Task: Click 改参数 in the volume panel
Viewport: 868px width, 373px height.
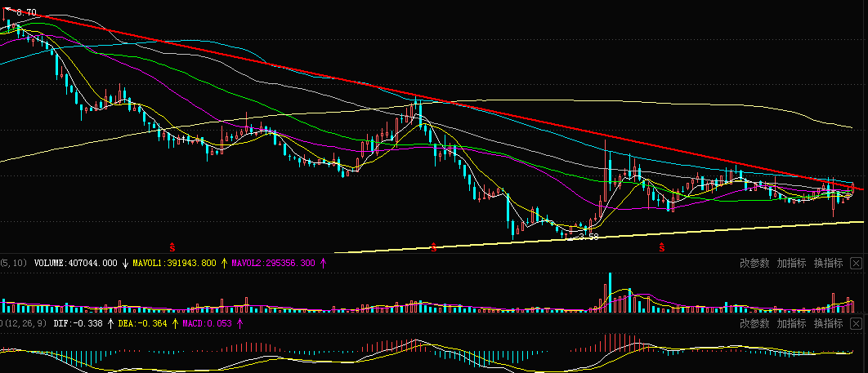Action: click(x=754, y=263)
